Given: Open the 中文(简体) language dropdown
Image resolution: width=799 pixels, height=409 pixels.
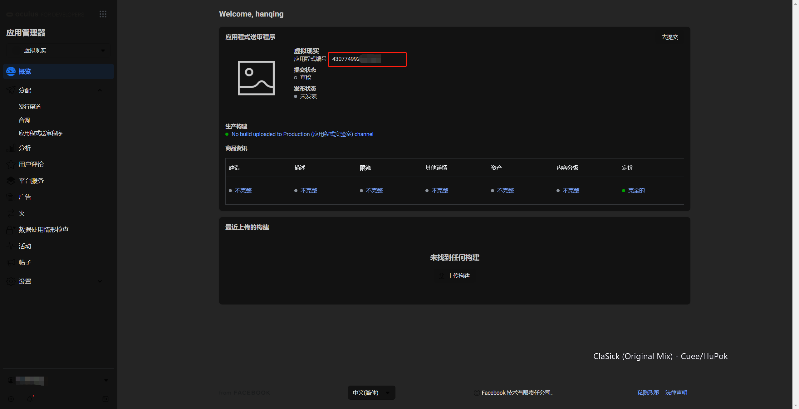Looking at the screenshot, I should coord(371,393).
